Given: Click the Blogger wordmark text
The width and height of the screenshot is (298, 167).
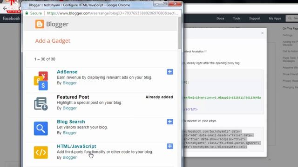Looking at the screenshot, I should (57, 24).
